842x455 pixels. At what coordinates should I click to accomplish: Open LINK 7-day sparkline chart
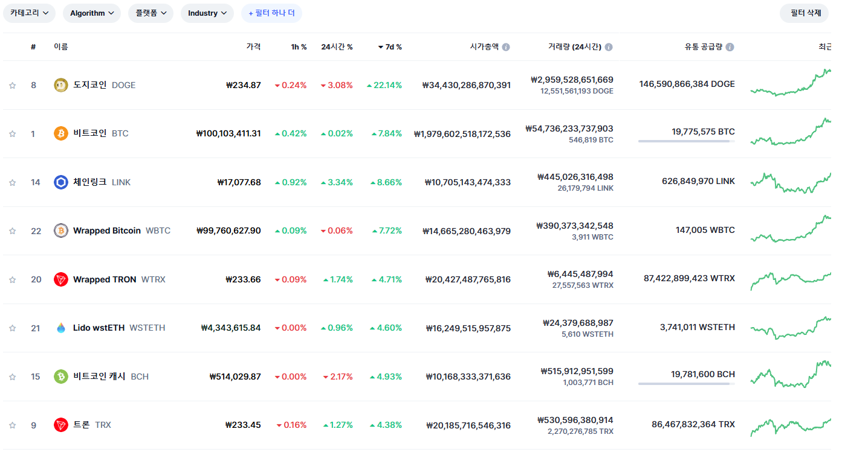[x=791, y=182]
